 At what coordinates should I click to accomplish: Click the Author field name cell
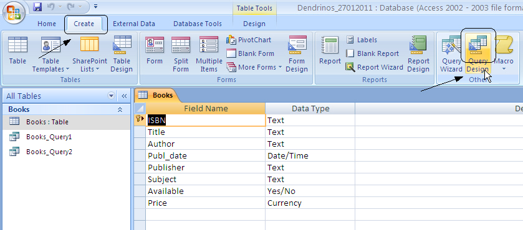pos(206,144)
